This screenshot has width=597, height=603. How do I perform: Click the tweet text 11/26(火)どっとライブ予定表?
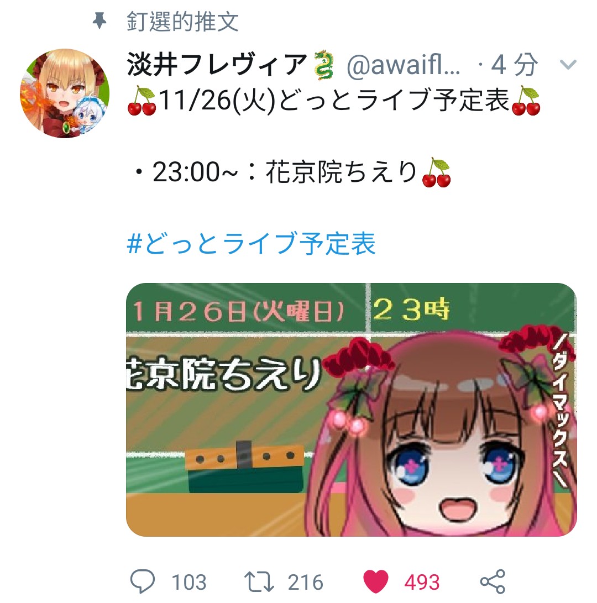point(334,100)
